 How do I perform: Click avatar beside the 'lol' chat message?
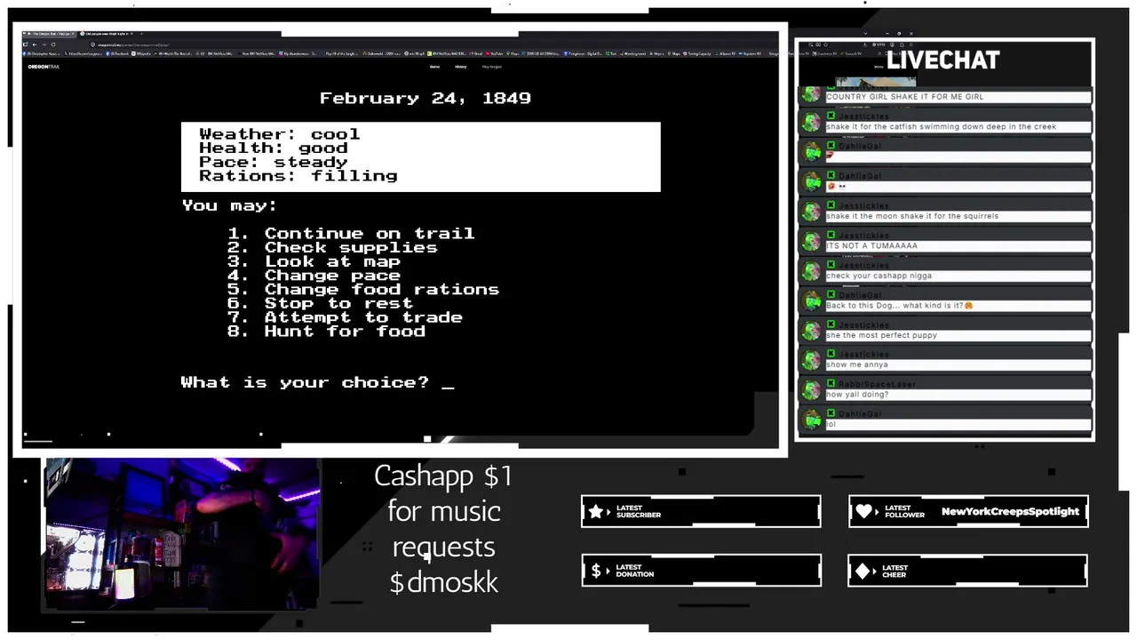point(811,420)
